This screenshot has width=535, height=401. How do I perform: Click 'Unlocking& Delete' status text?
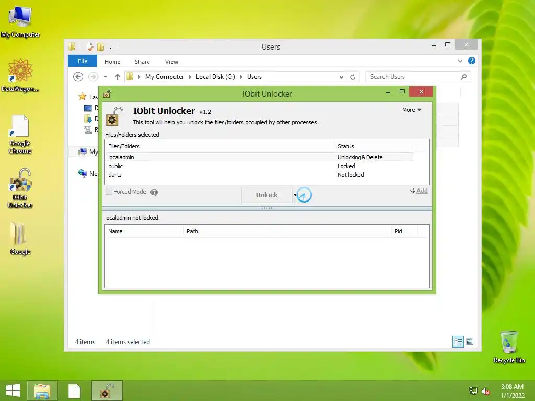tap(360, 157)
